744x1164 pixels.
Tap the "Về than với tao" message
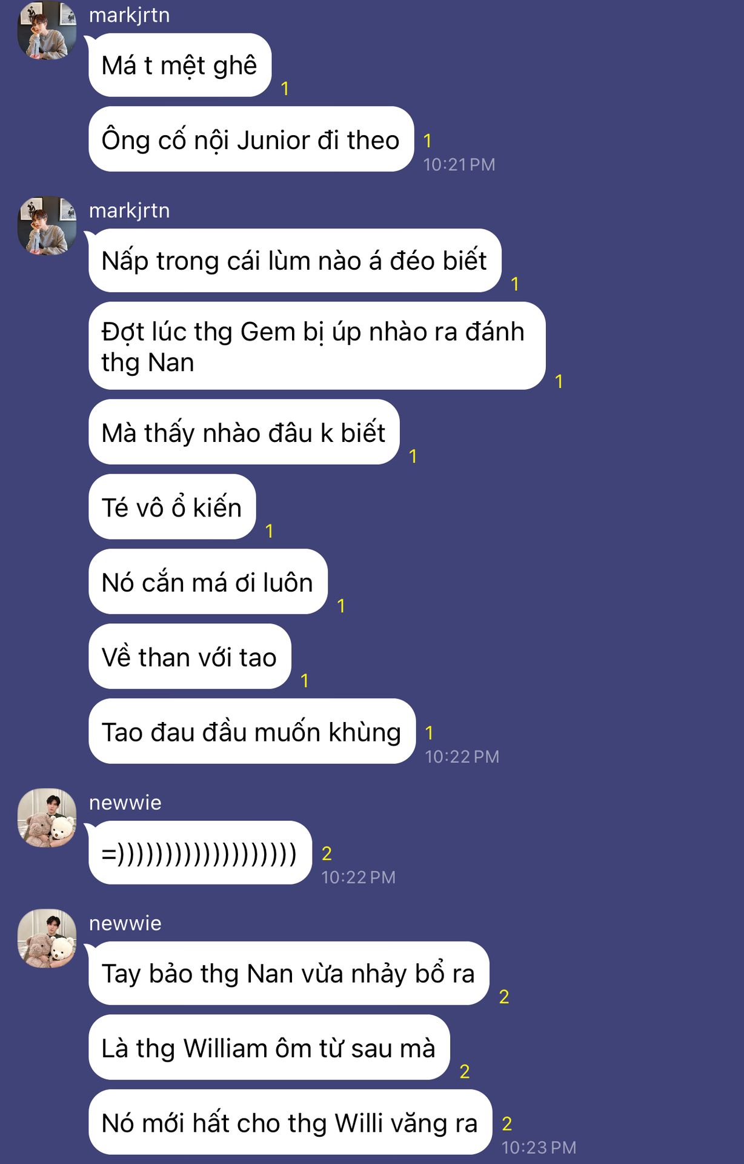tap(190, 657)
